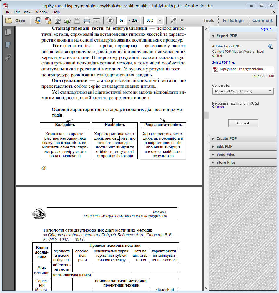Switch to the Fill & Sign pane
Viewport: 279px width, 293px height.
coord(233,21)
